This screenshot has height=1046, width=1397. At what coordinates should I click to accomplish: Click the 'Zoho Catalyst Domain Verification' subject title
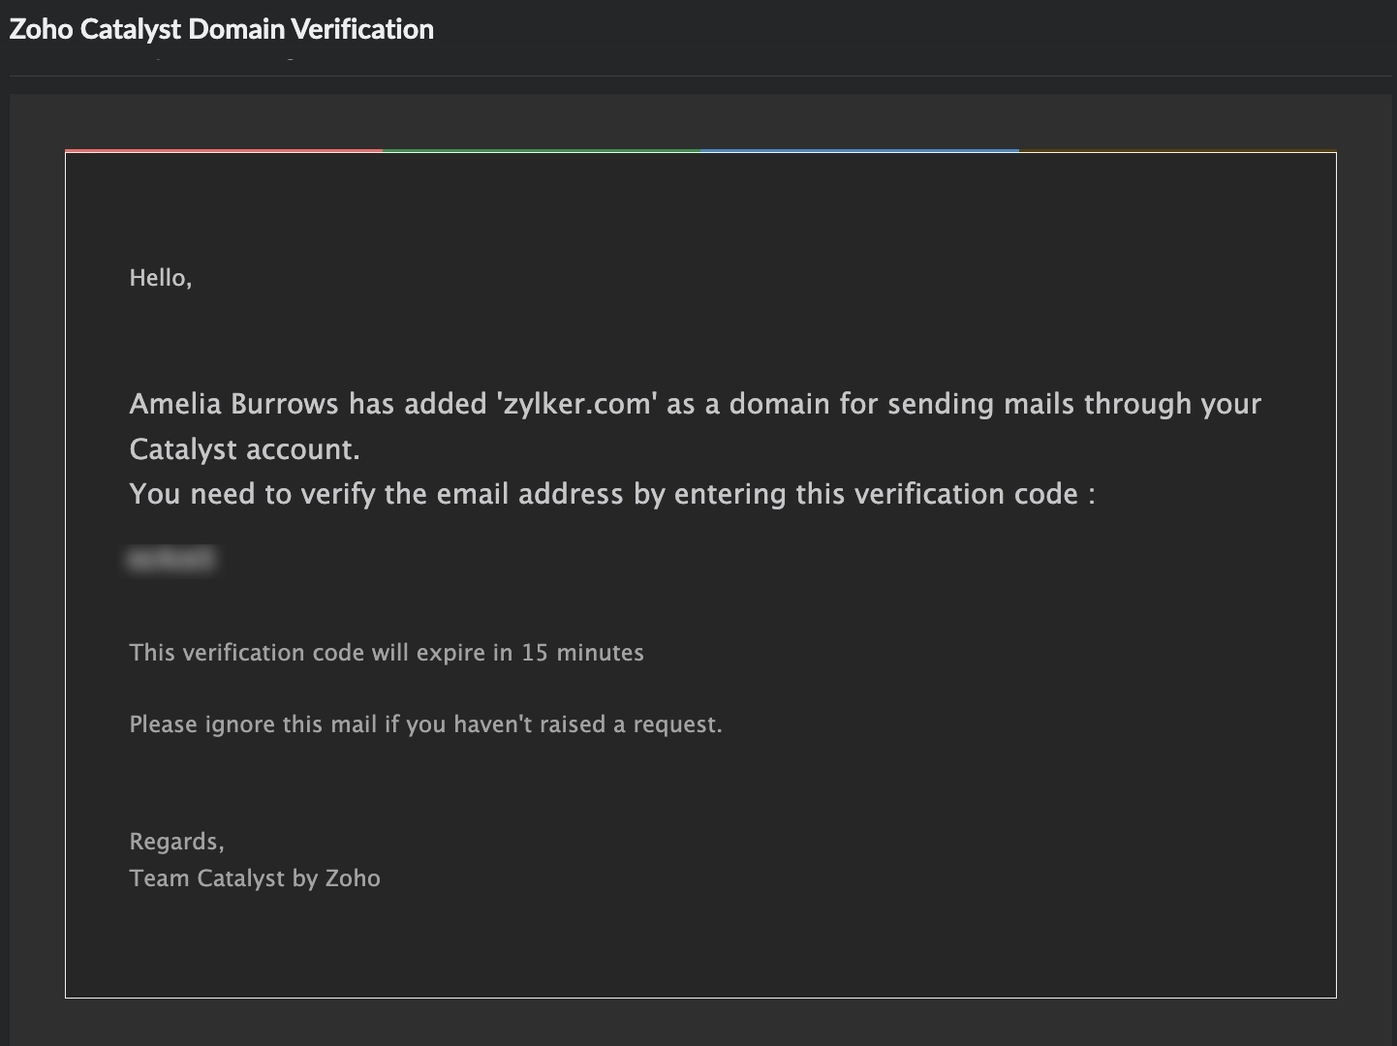point(222,29)
